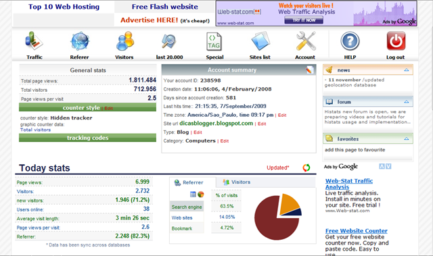Collapse the news panel

coord(406,70)
